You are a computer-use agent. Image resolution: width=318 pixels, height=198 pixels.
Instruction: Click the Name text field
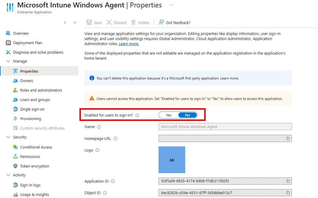pos(225,127)
